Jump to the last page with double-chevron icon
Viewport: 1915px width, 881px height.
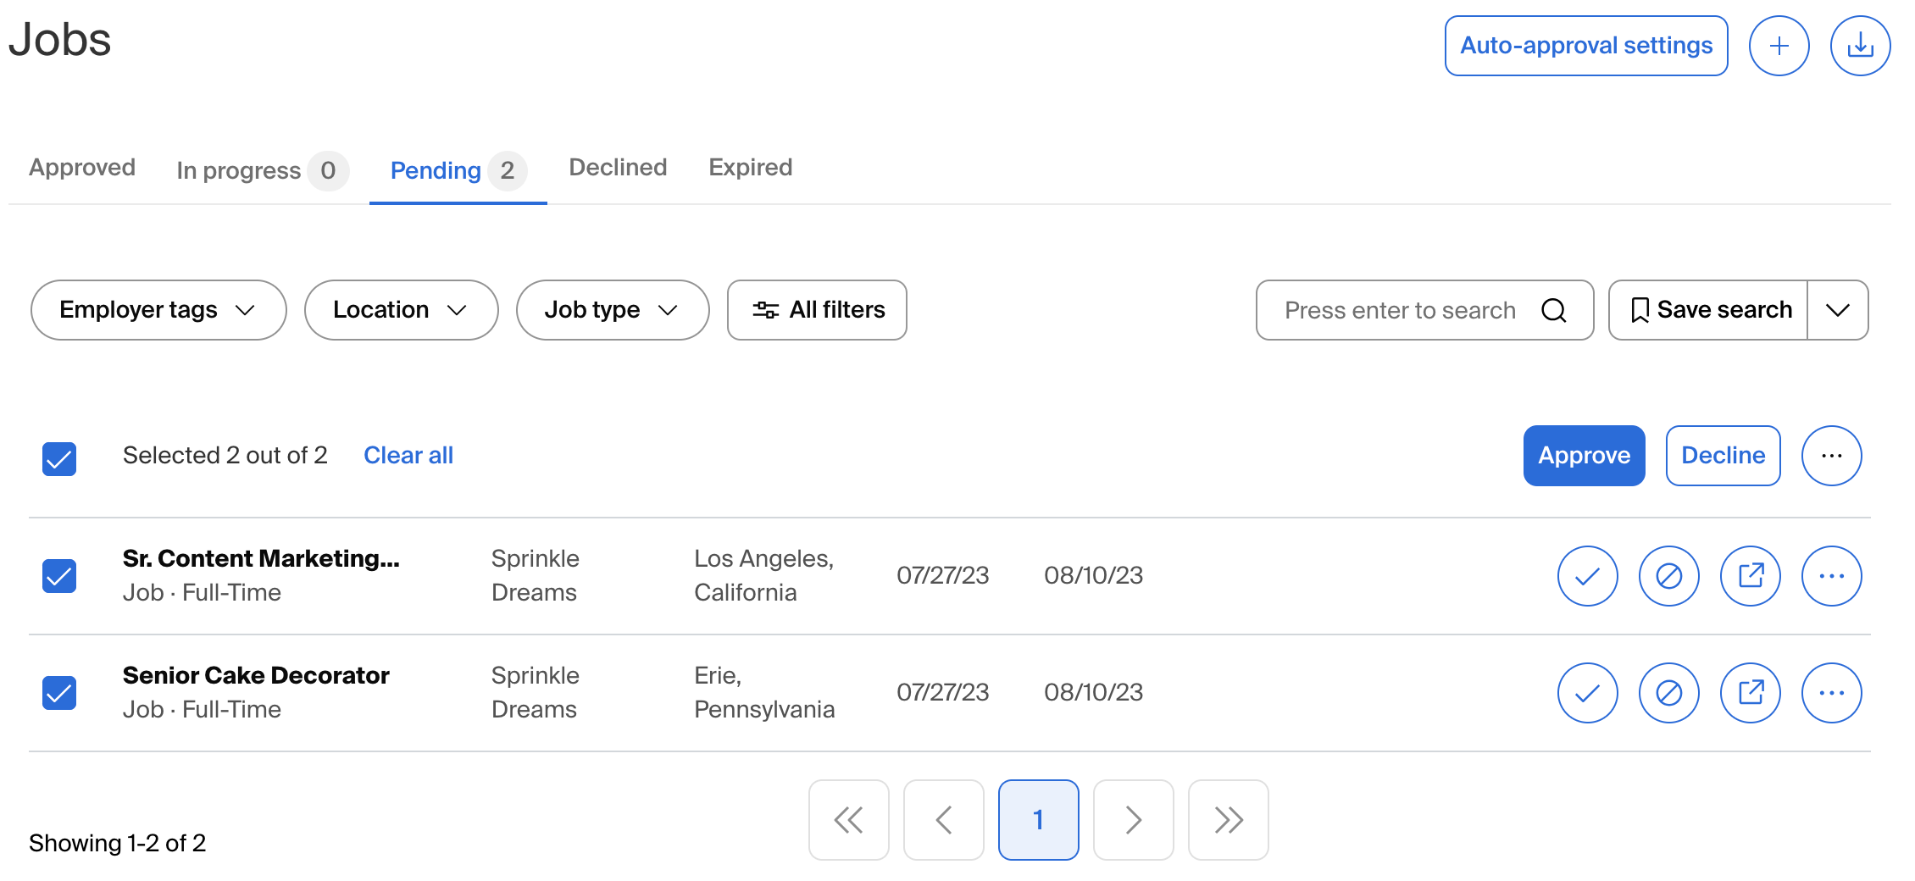[x=1228, y=819]
